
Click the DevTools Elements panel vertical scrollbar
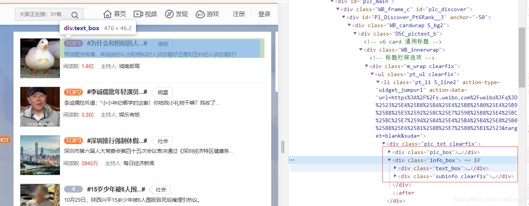click(522, 57)
